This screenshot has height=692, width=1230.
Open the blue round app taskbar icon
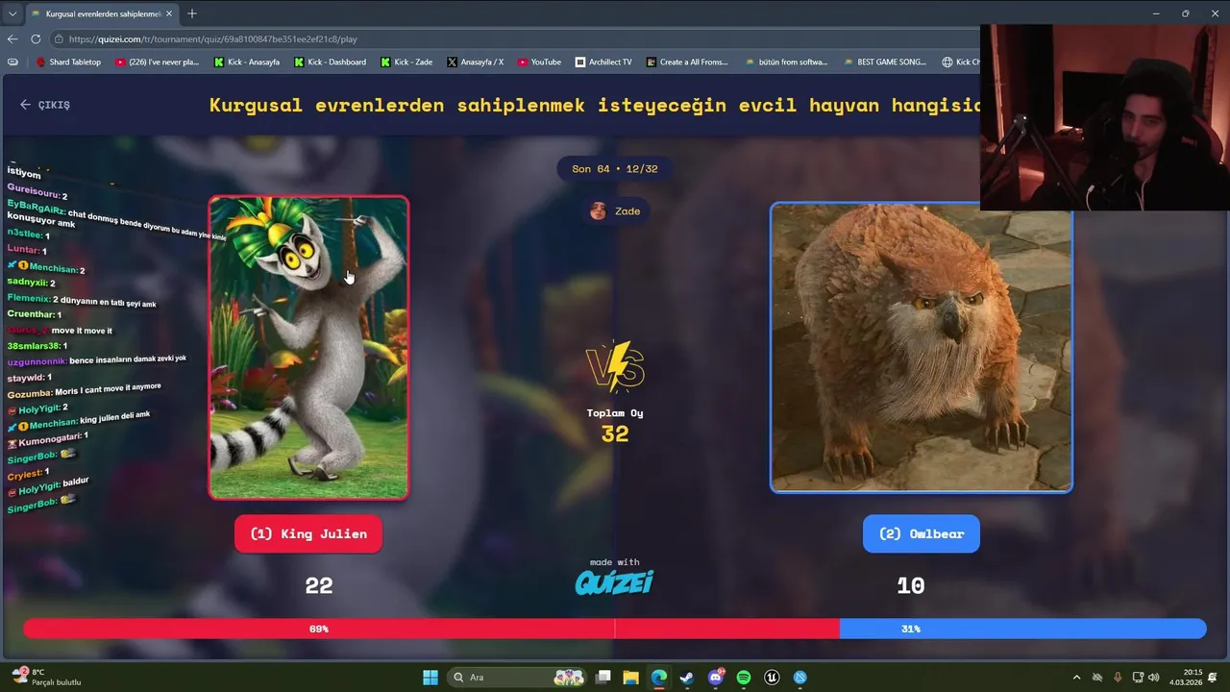[800, 678]
